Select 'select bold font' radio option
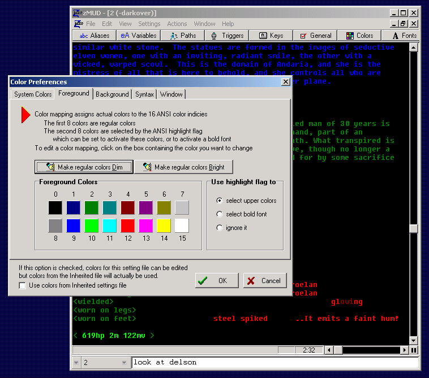The height and width of the screenshot is (378, 429). pyautogui.click(x=241, y=214)
